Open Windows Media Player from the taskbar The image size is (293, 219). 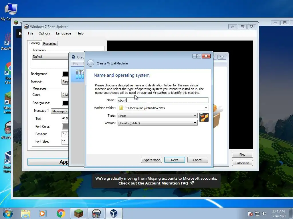coord(43,213)
